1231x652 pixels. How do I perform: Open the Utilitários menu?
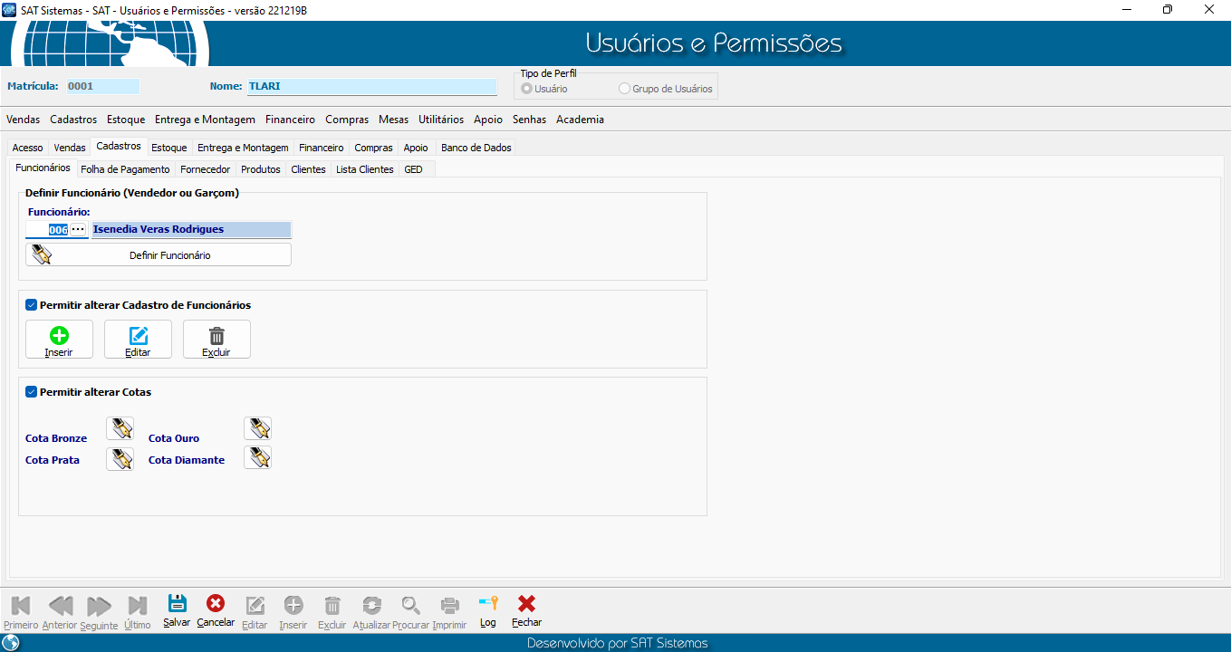(x=440, y=120)
